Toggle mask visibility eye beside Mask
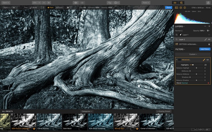Image resolution: width=212 pixels, height=132 pixels. click(14, 8)
